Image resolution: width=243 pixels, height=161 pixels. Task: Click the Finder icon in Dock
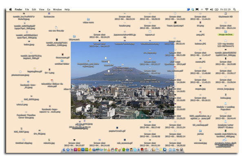click(64, 150)
